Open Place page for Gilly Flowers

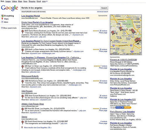(103, 97)
